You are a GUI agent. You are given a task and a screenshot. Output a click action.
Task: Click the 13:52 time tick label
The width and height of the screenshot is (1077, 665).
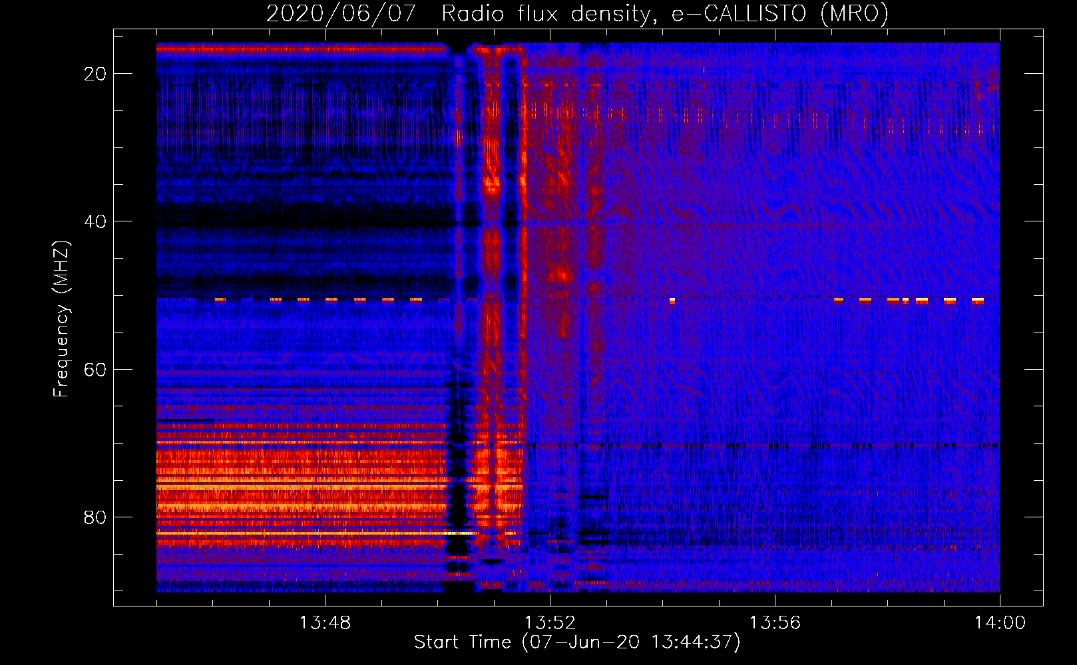pos(550,623)
